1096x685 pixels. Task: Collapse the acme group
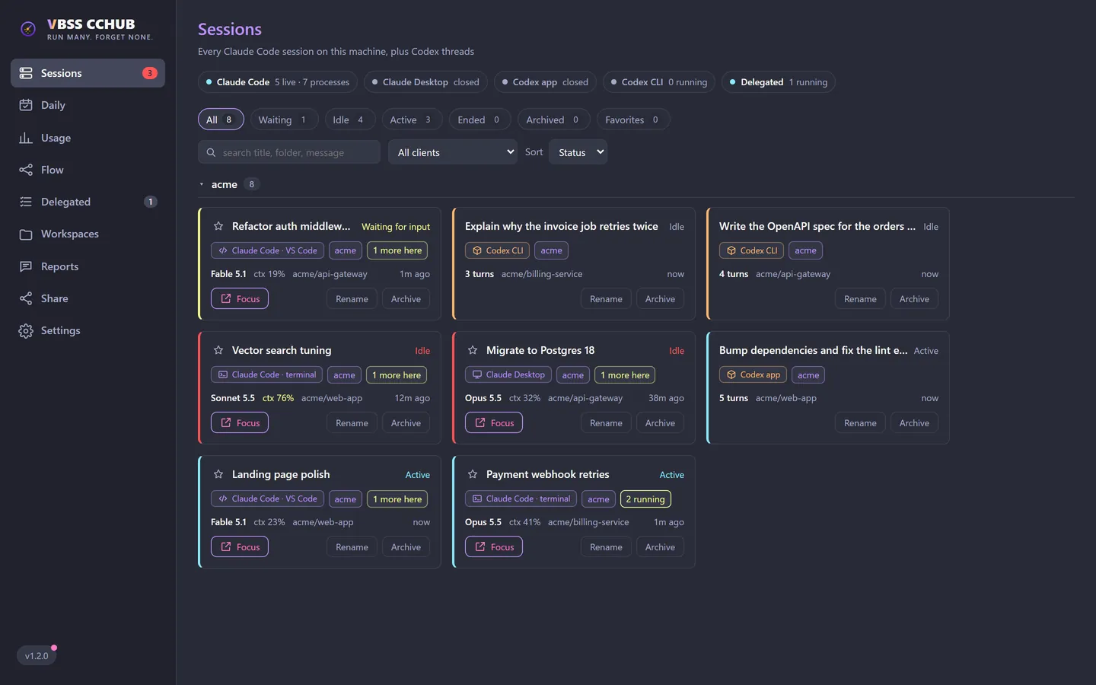tap(202, 184)
